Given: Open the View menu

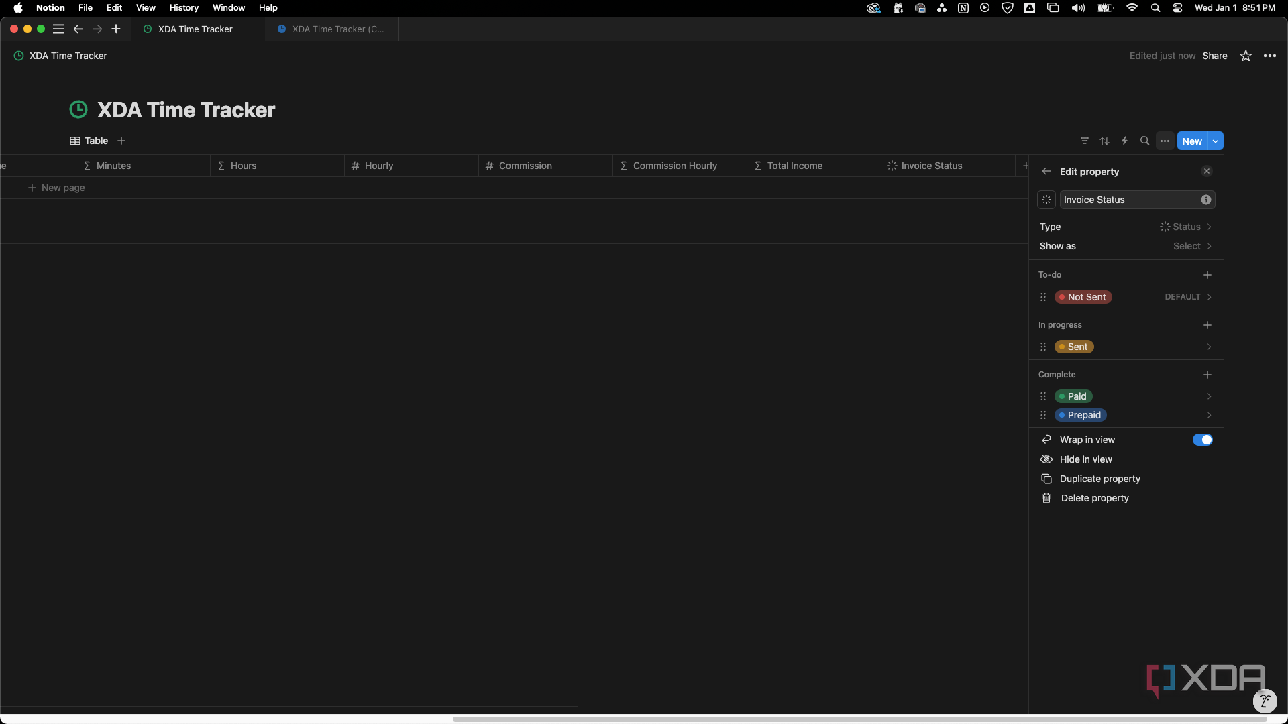Looking at the screenshot, I should point(146,7).
